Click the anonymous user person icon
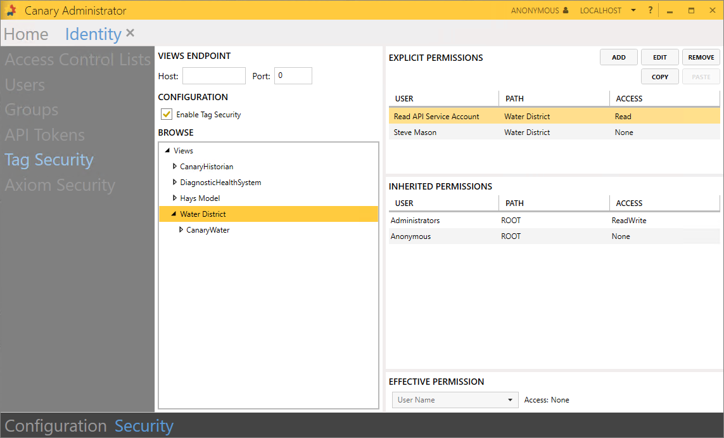Screen dimensions: 724x438 [x=566, y=10]
